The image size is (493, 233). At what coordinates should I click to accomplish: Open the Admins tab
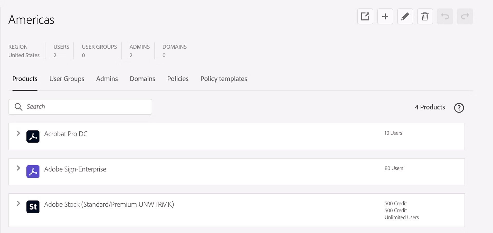tap(107, 79)
